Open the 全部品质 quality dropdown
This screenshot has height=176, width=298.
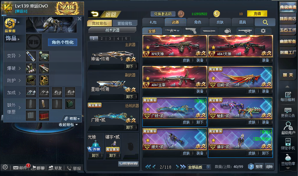pos(199,167)
